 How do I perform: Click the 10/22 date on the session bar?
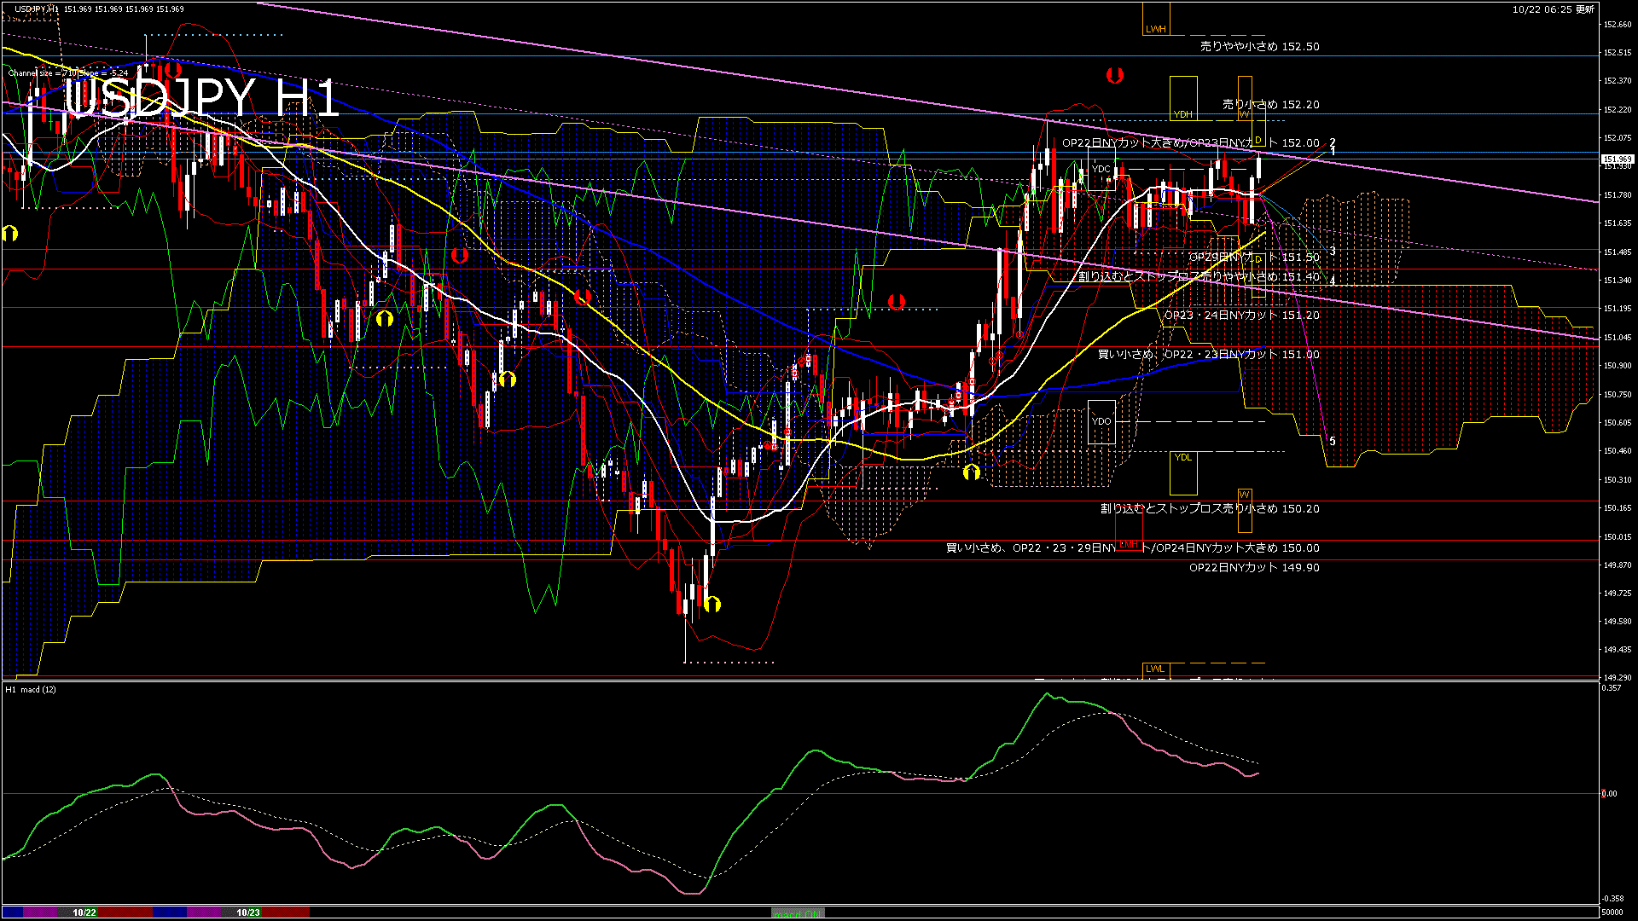click(84, 912)
